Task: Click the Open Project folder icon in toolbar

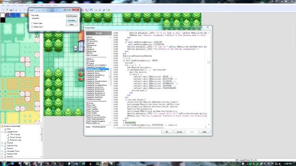Action: [x=7, y=10]
